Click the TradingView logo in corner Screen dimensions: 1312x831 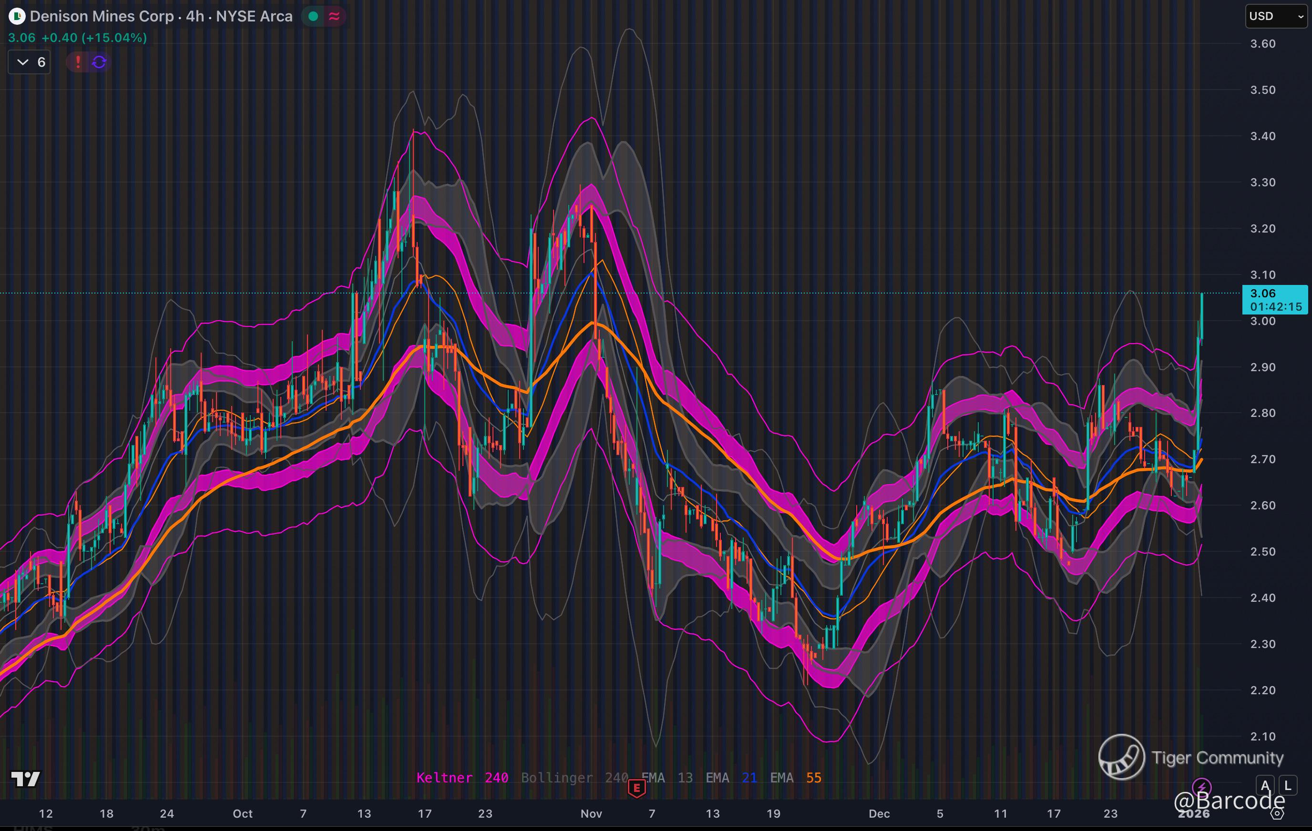25,779
